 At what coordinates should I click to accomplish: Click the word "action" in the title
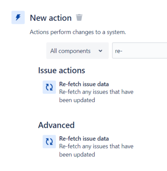point(60,18)
